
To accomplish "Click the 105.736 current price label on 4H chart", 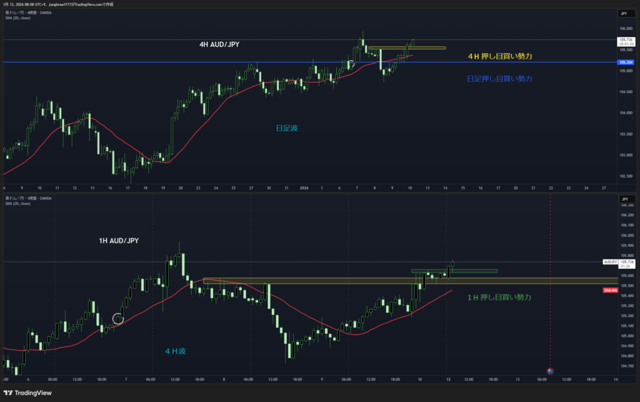I will point(626,40).
